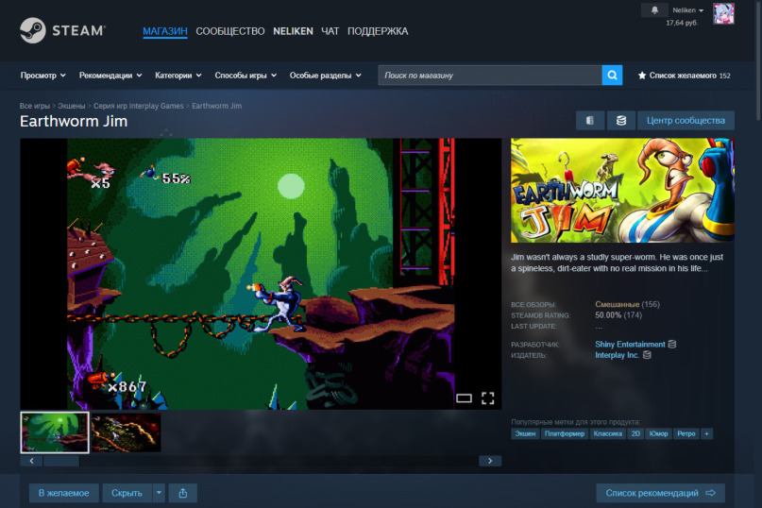Open the Особые разделы dropdown
Screen dimensions: 762x508
pos(325,76)
